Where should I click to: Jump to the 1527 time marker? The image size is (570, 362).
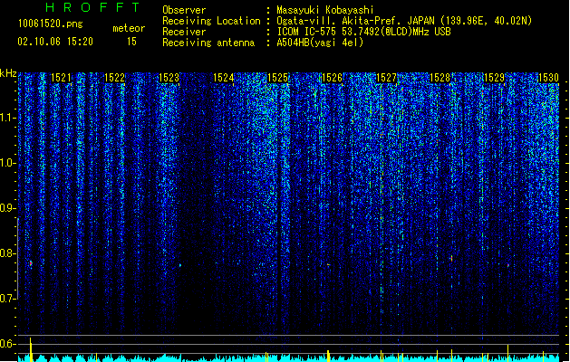pos(386,78)
